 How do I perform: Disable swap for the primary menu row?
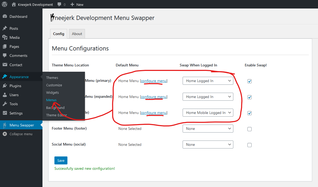[250, 81]
